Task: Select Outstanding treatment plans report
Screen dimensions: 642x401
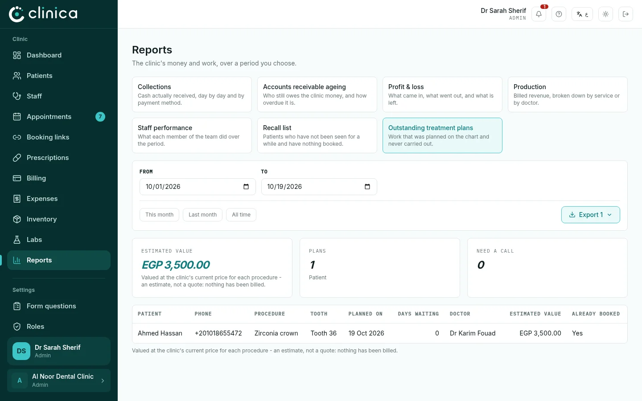Action: click(x=442, y=135)
